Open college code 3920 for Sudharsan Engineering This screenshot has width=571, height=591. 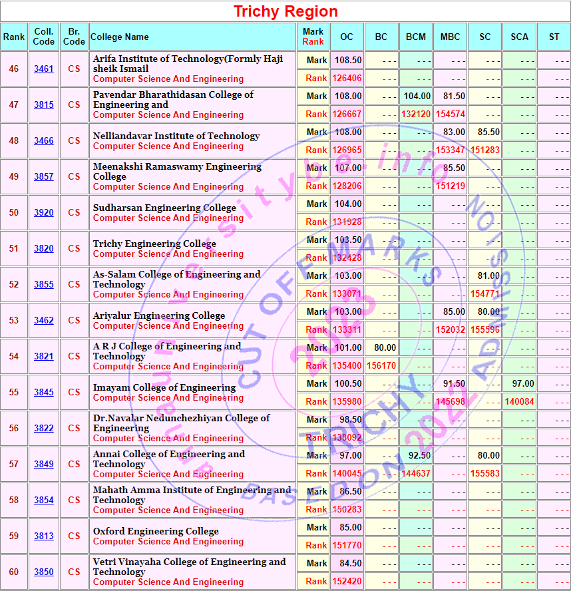pyautogui.click(x=44, y=213)
